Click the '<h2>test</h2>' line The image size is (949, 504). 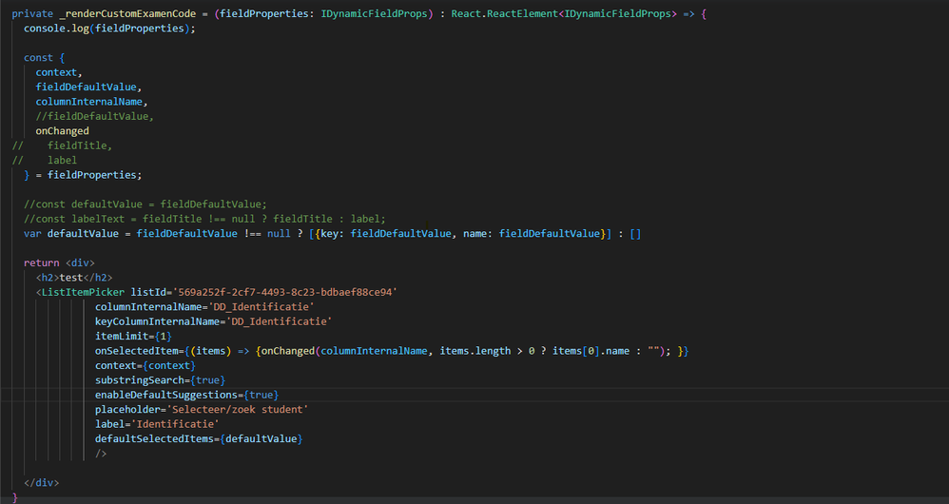(x=74, y=278)
